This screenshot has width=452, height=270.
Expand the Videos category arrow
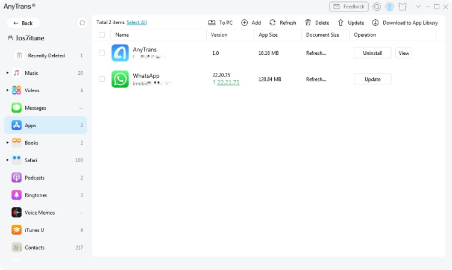pyautogui.click(x=7, y=90)
